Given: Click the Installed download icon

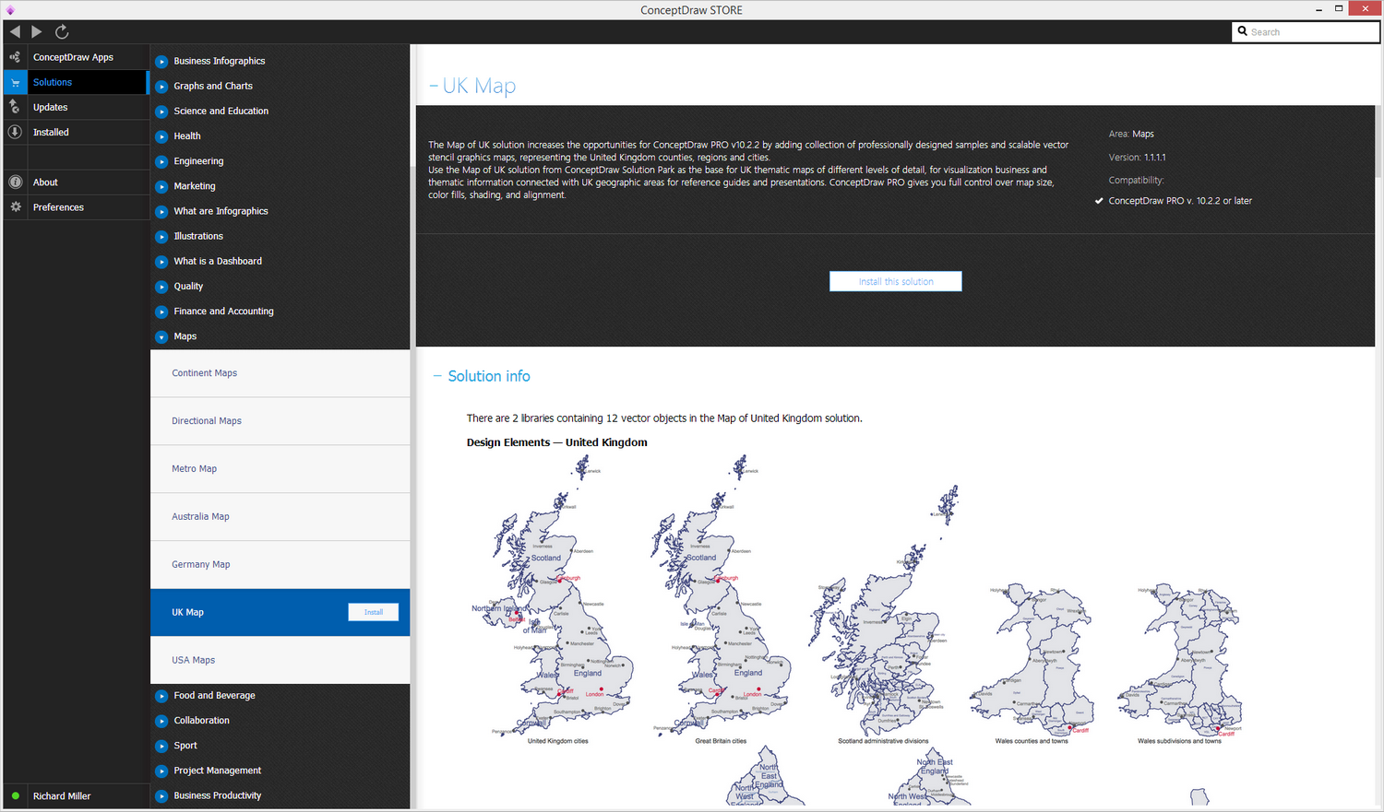Looking at the screenshot, I should pyautogui.click(x=15, y=132).
